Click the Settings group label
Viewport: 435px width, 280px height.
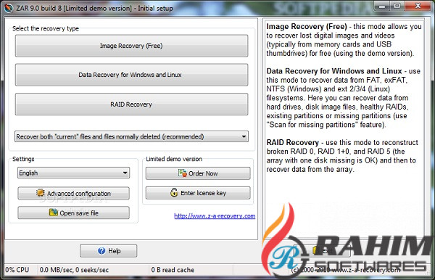click(x=23, y=159)
